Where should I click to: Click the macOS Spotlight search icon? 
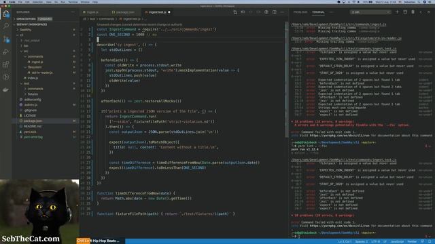click(x=419, y=2)
